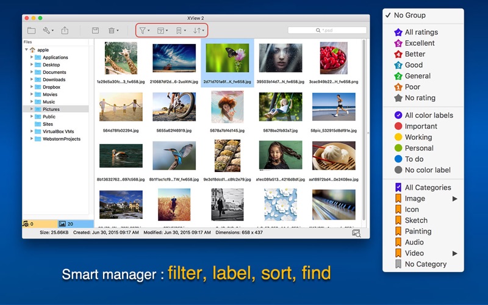Expand the Desktop folder triangle

click(32, 65)
